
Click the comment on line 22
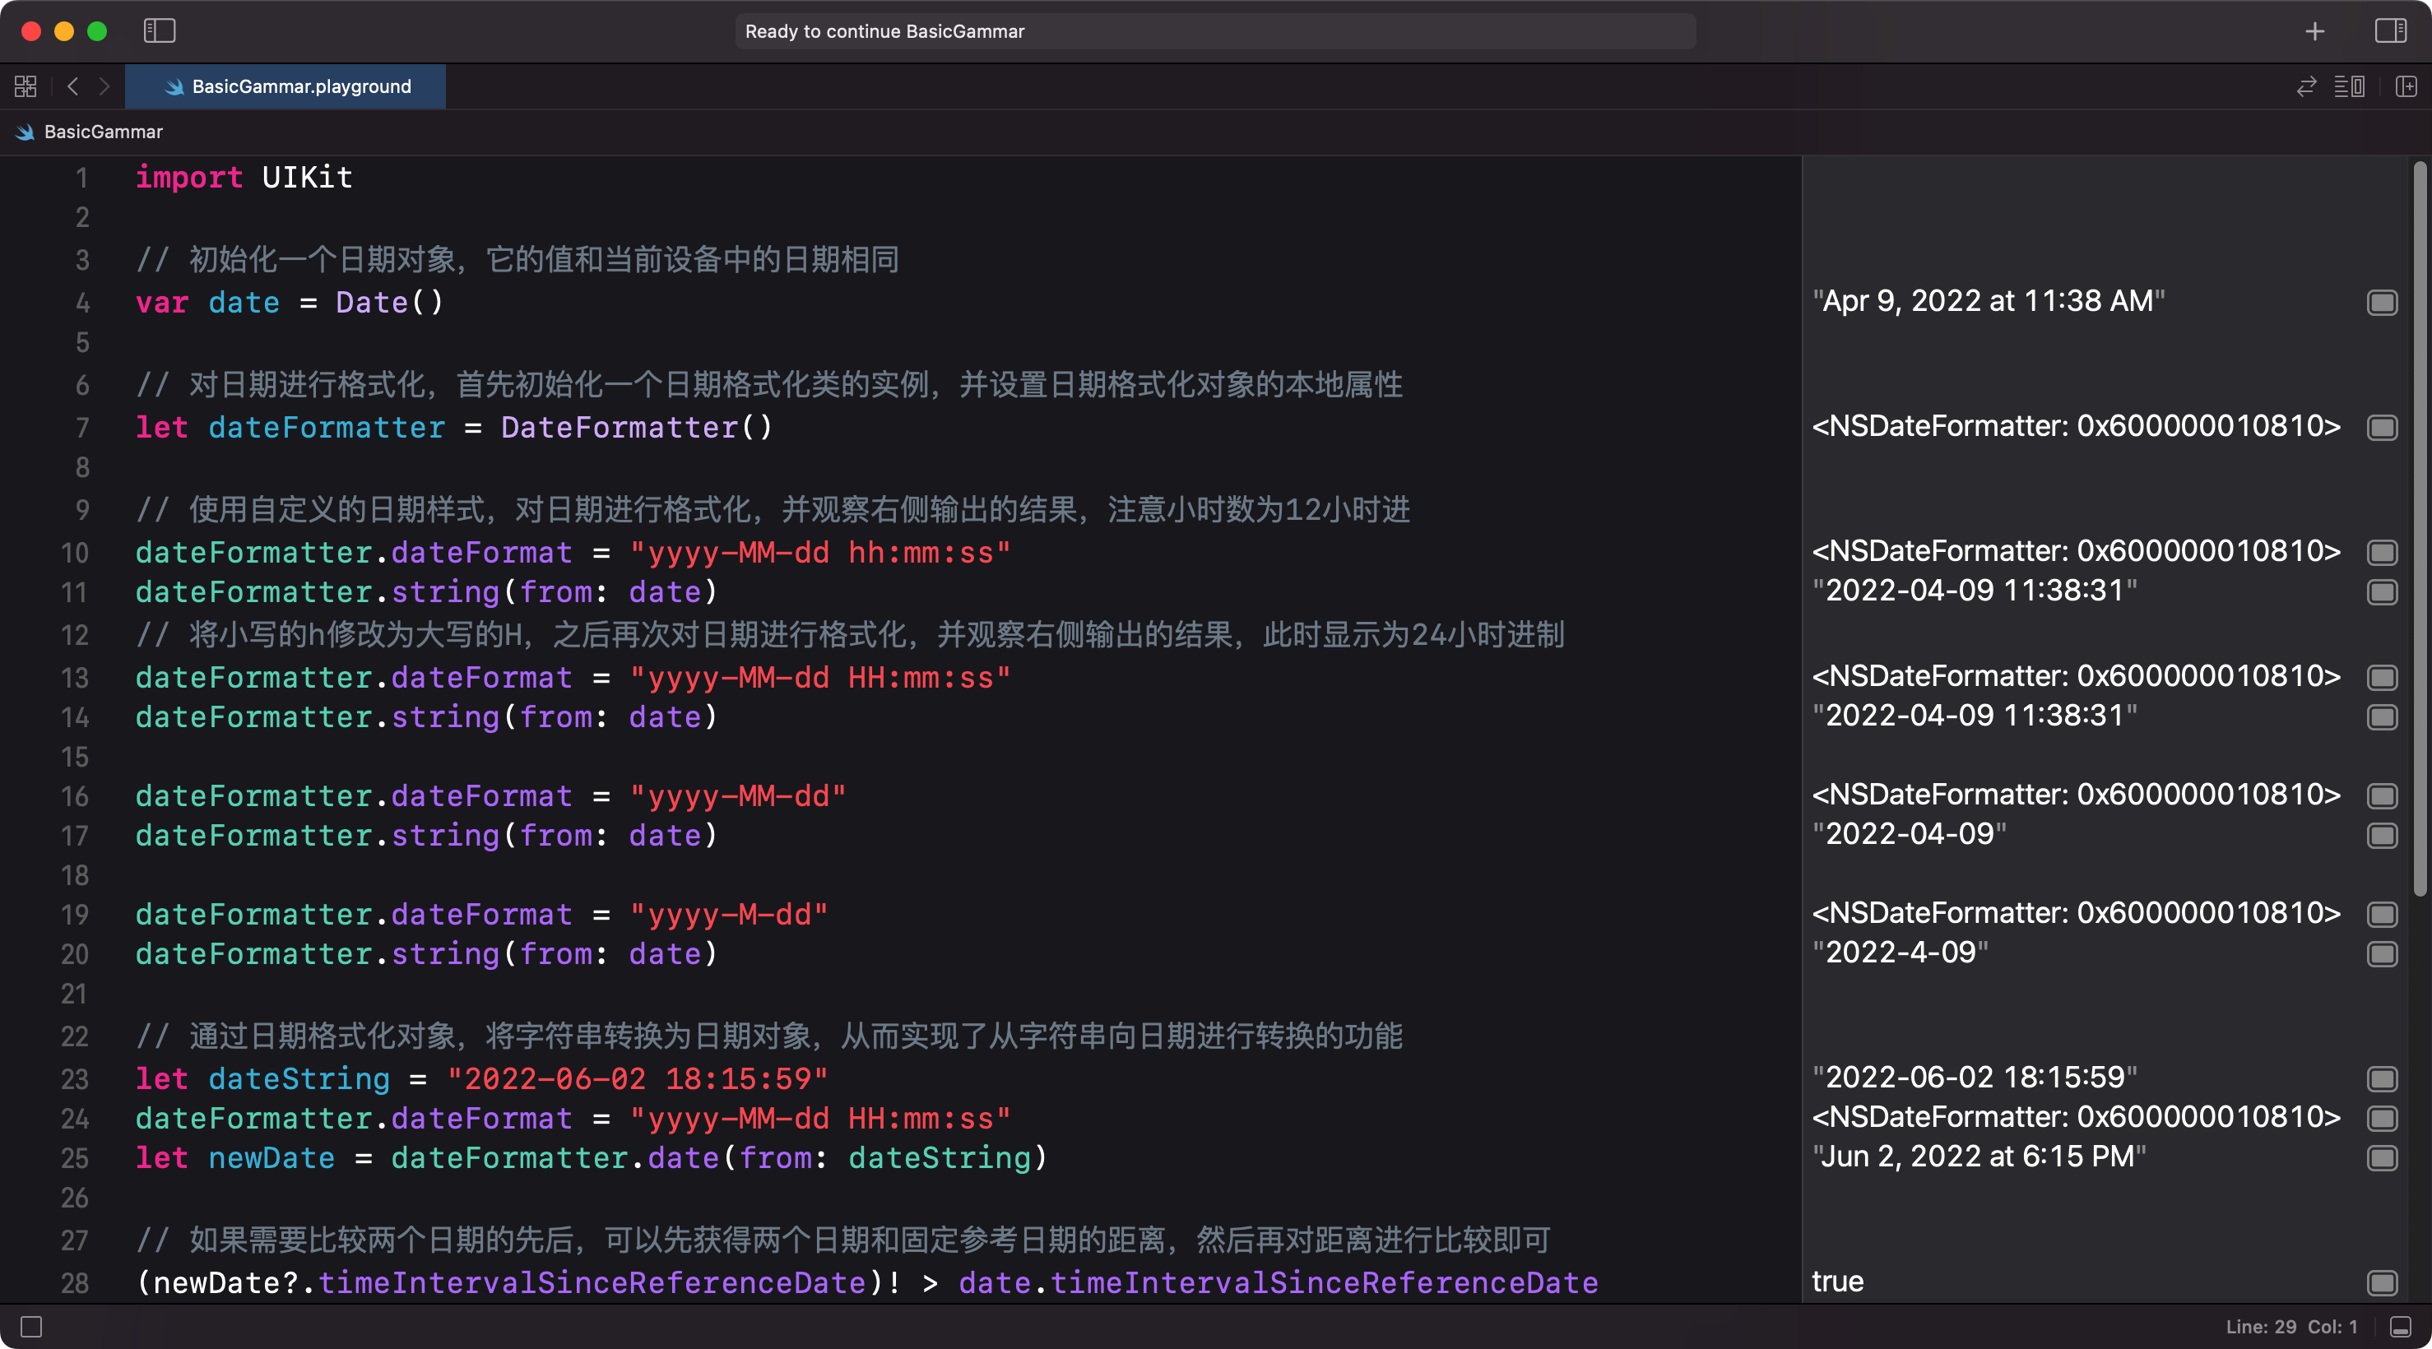click(768, 1036)
